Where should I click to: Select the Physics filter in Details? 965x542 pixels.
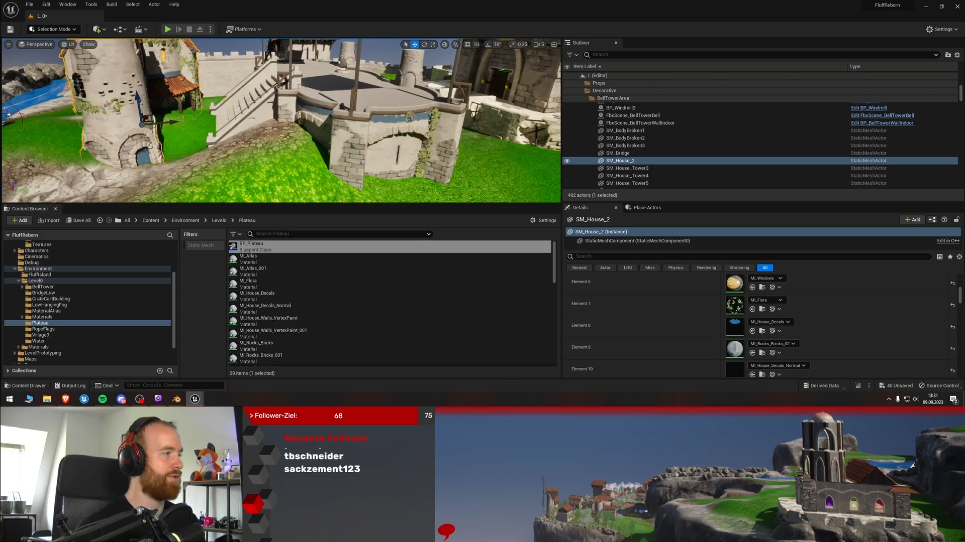675,267
